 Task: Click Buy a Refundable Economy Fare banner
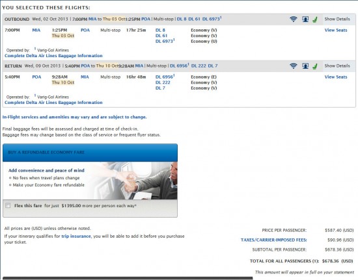coord(90,153)
